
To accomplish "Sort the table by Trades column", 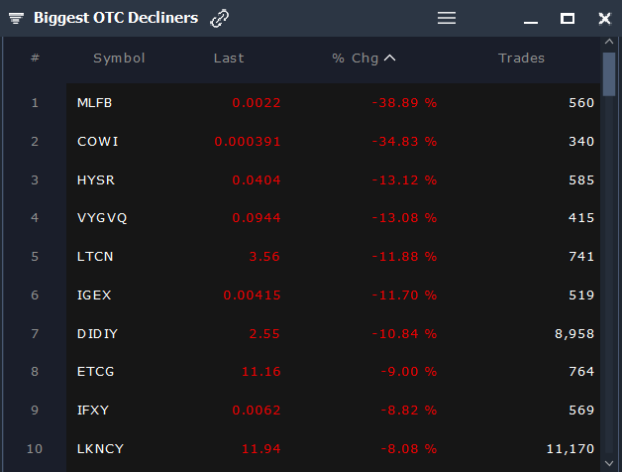I will coord(521,58).
